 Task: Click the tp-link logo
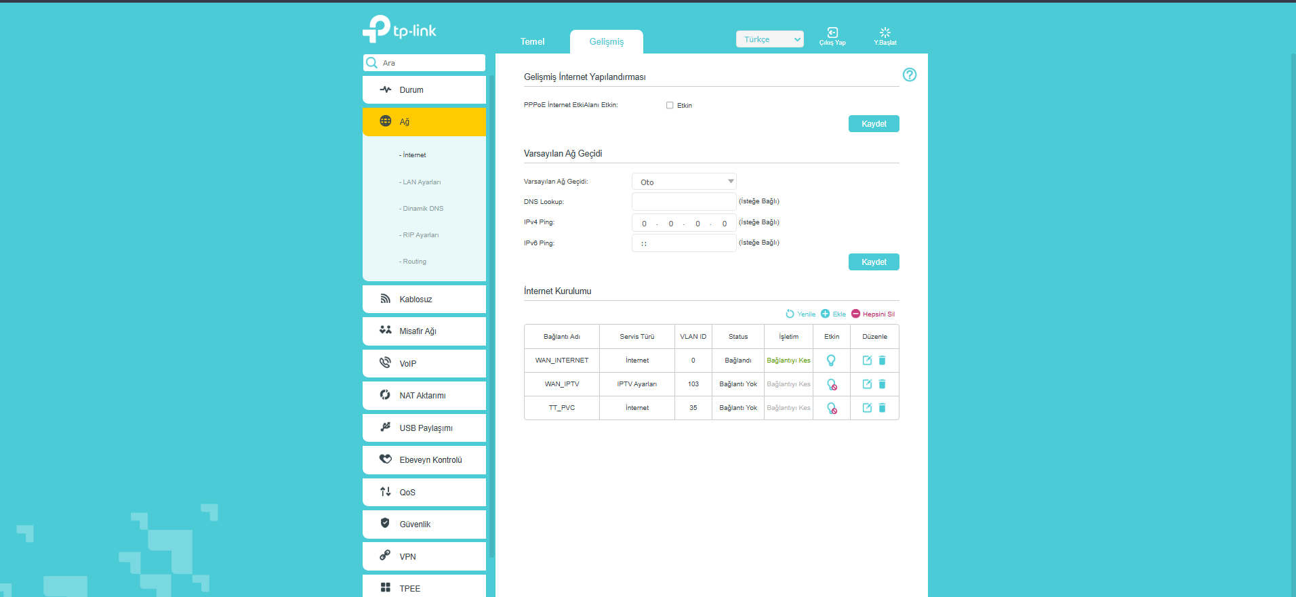pos(400,29)
